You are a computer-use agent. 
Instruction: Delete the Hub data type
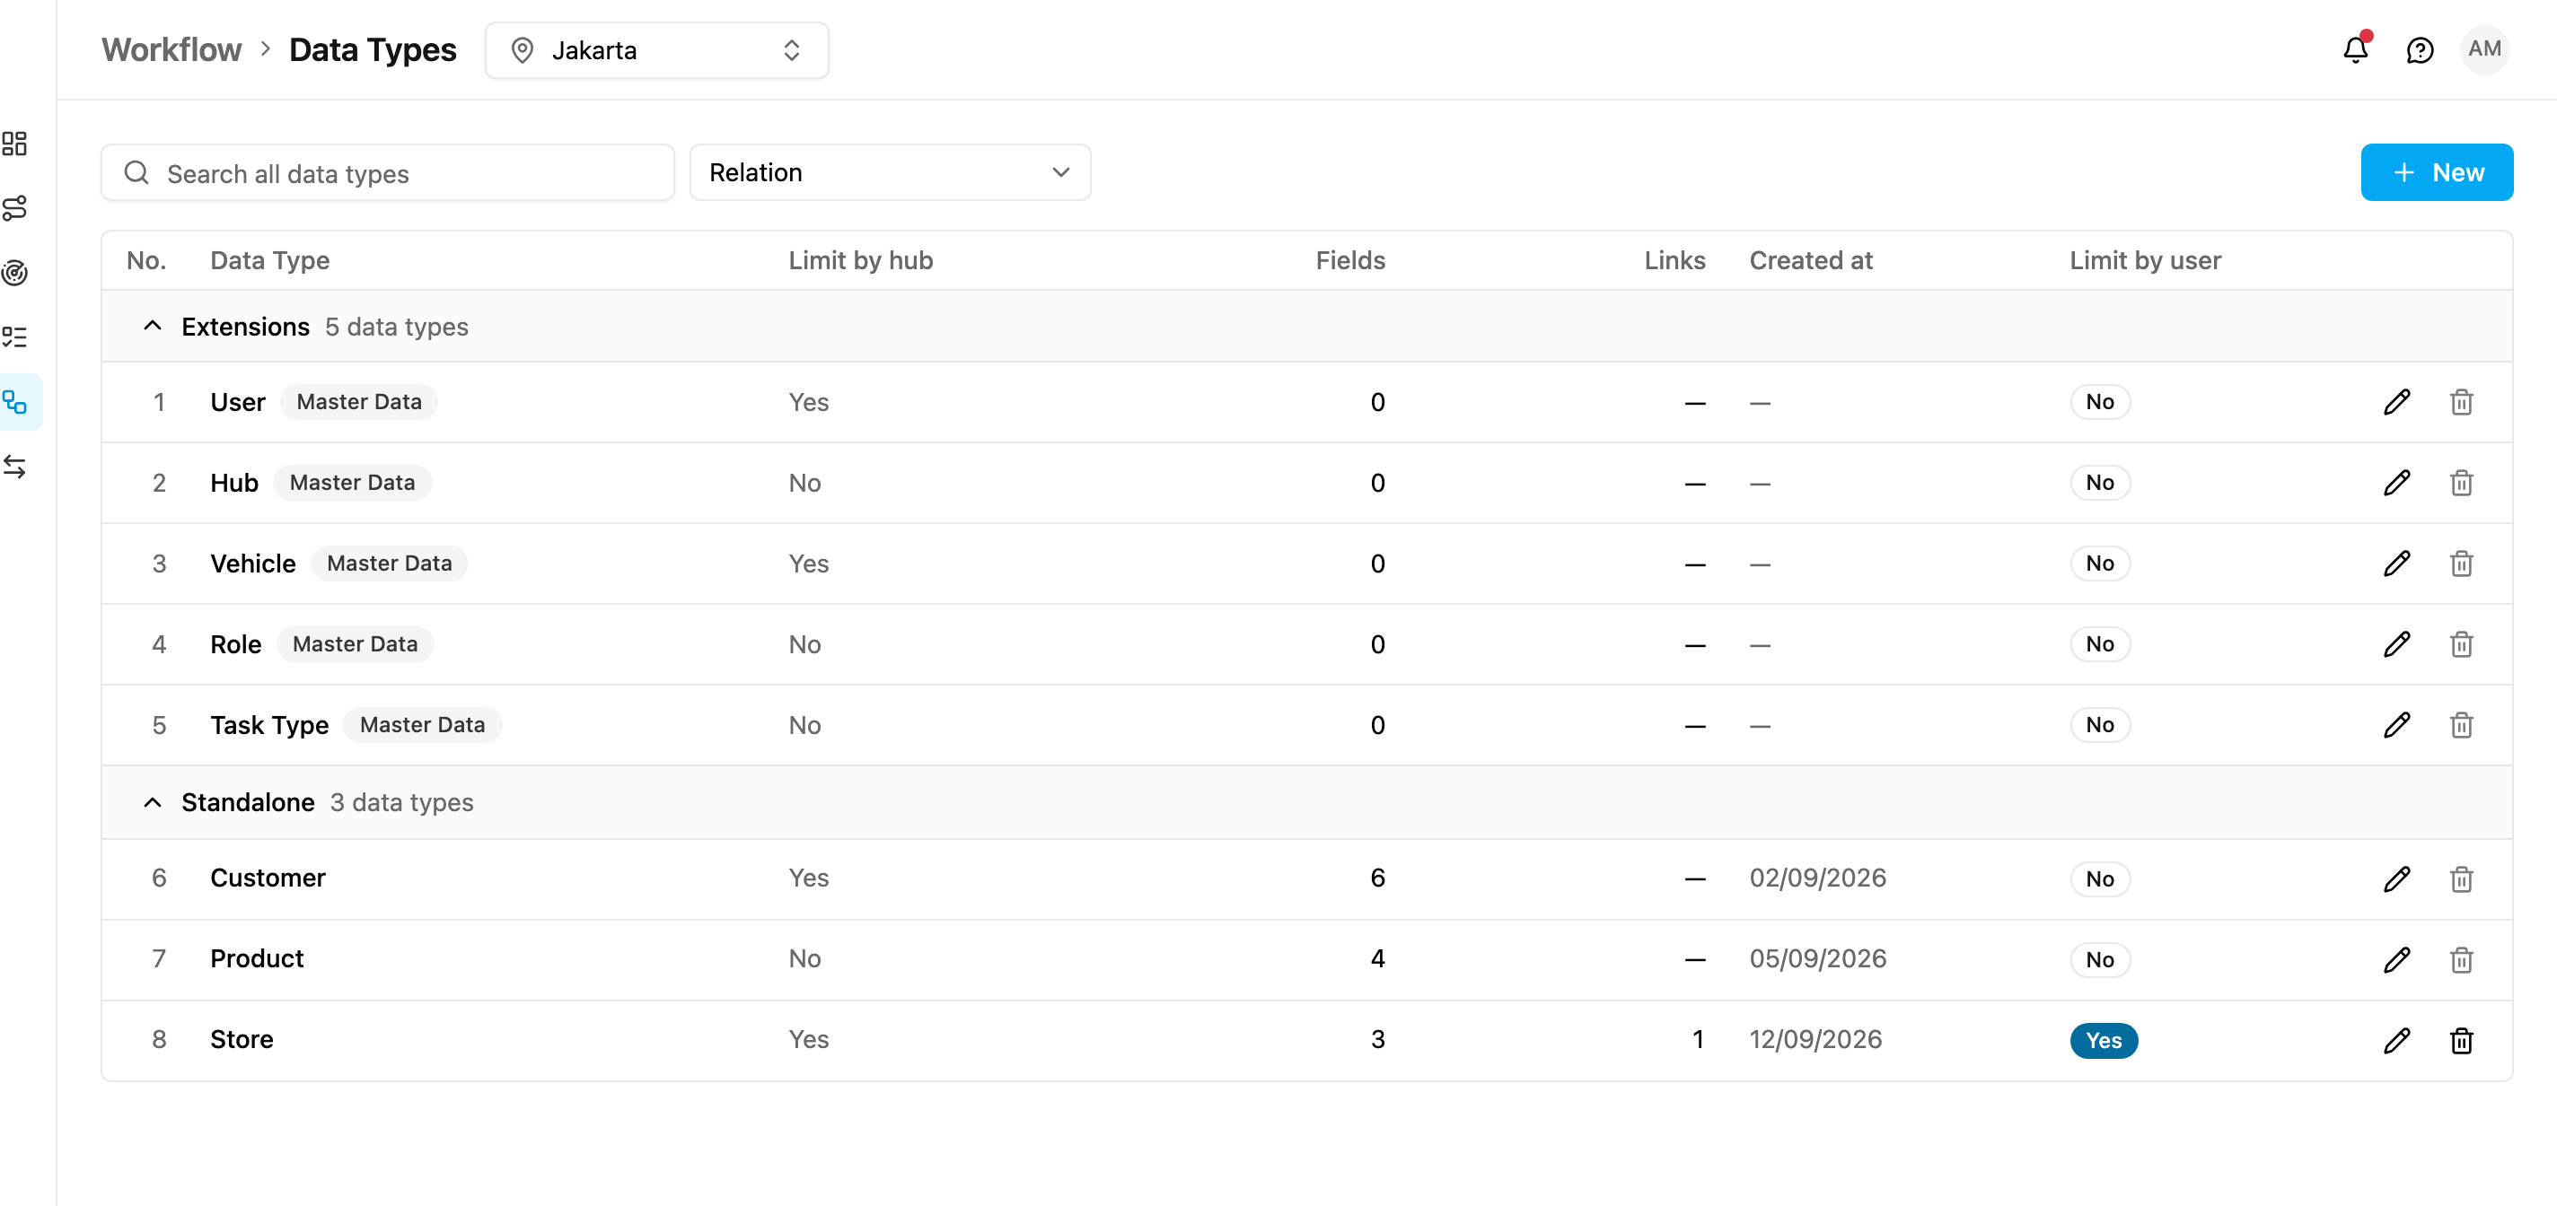[2461, 483]
